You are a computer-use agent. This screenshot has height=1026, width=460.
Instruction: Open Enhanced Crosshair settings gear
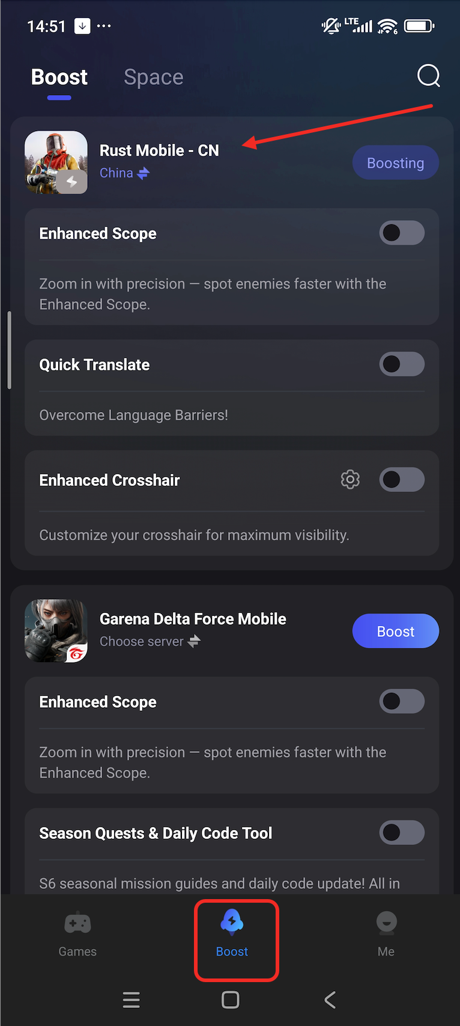pyautogui.click(x=350, y=479)
